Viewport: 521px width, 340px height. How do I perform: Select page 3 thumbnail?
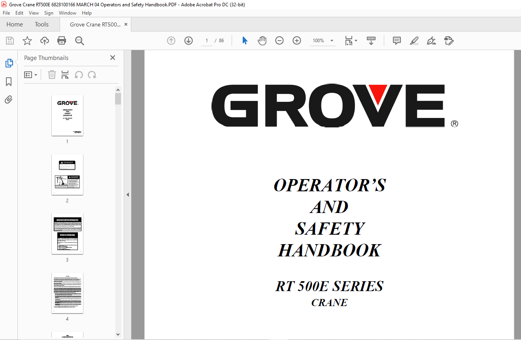[x=67, y=234]
